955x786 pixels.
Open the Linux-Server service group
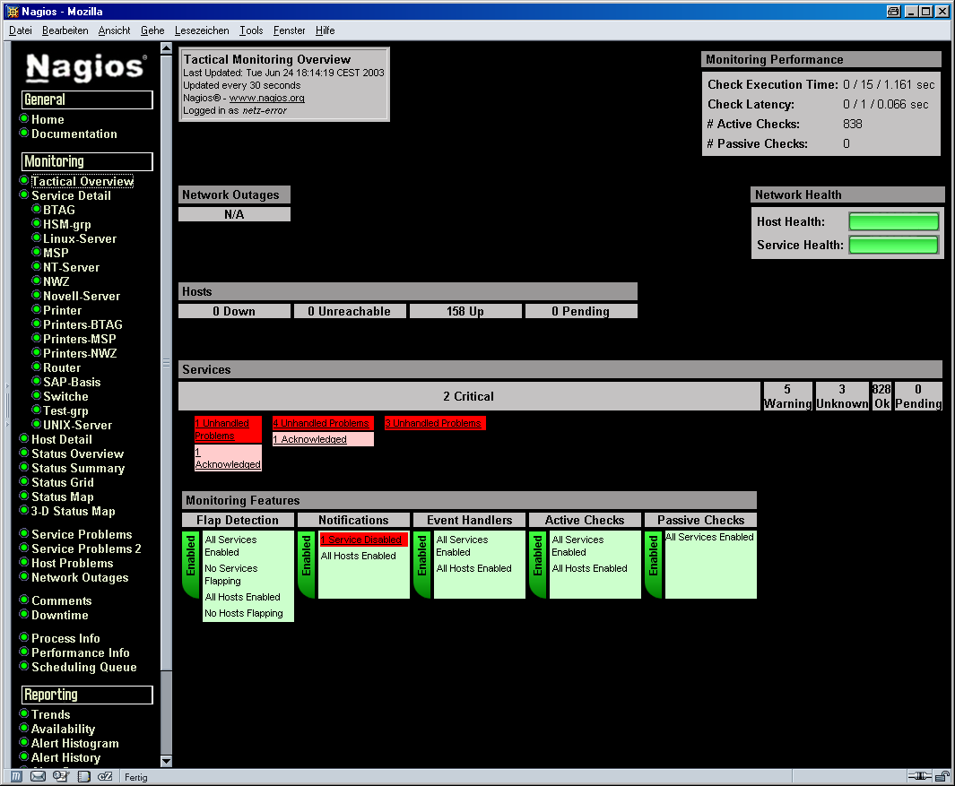click(80, 238)
